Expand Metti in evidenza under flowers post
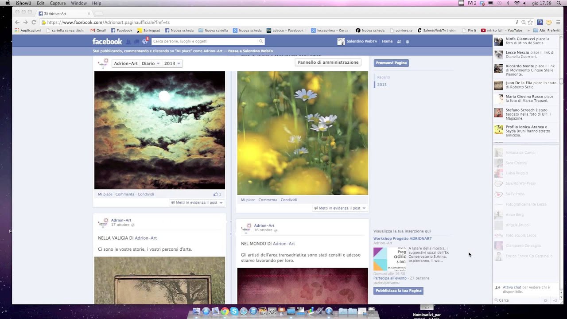The width and height of the screenshot is (567, 319). [x=340, y=208]
